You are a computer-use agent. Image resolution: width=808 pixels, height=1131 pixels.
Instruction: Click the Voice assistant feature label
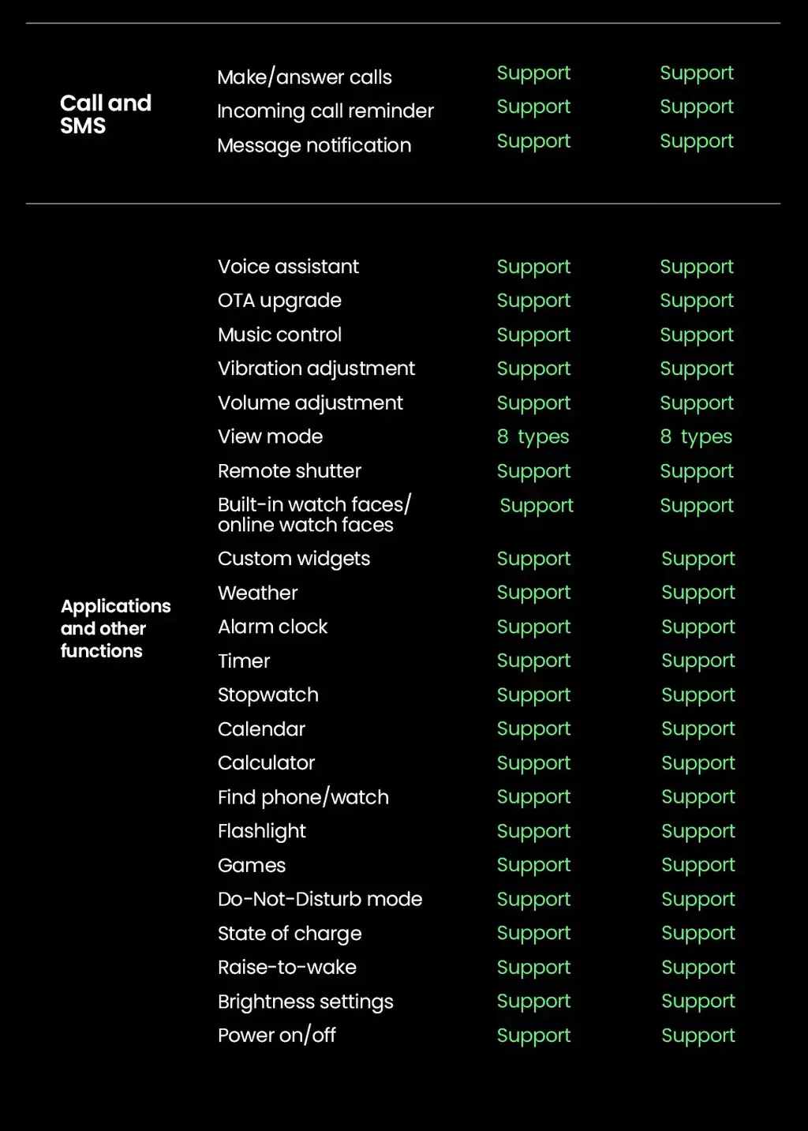click(x=288, y=267)
